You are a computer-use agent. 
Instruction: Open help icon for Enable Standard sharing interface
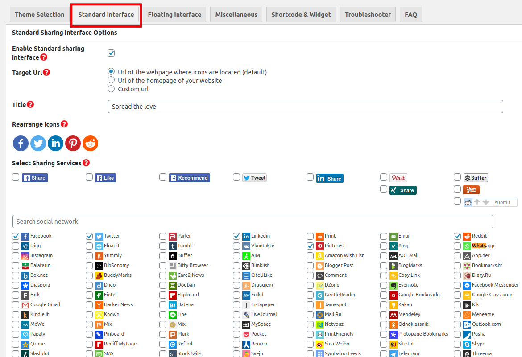[x=44, y=57]
